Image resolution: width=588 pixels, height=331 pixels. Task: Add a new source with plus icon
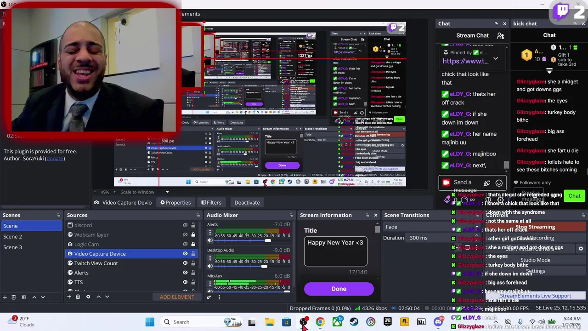69,297
